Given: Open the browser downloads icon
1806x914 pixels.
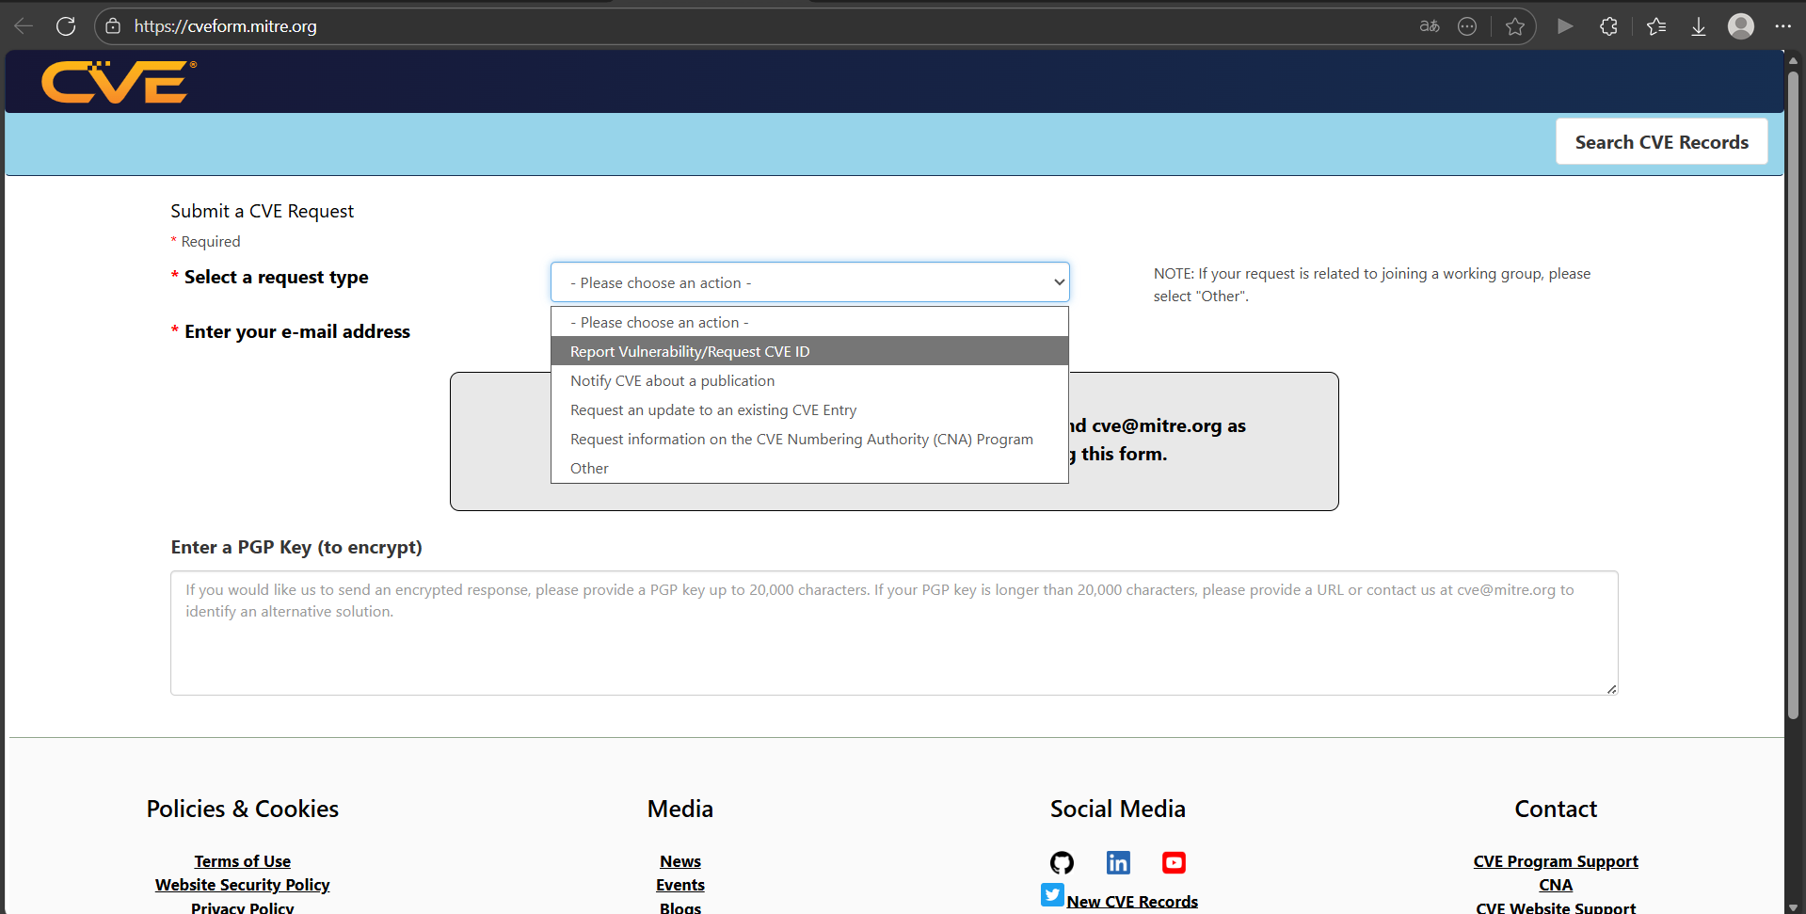Looking at the screenshot, I should coord(1698,26).
